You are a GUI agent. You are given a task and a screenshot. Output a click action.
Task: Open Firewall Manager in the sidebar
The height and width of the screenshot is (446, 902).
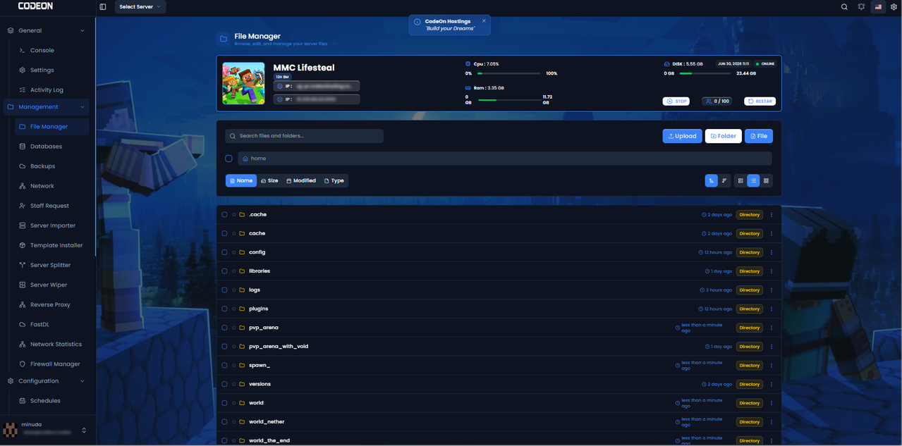55,364
